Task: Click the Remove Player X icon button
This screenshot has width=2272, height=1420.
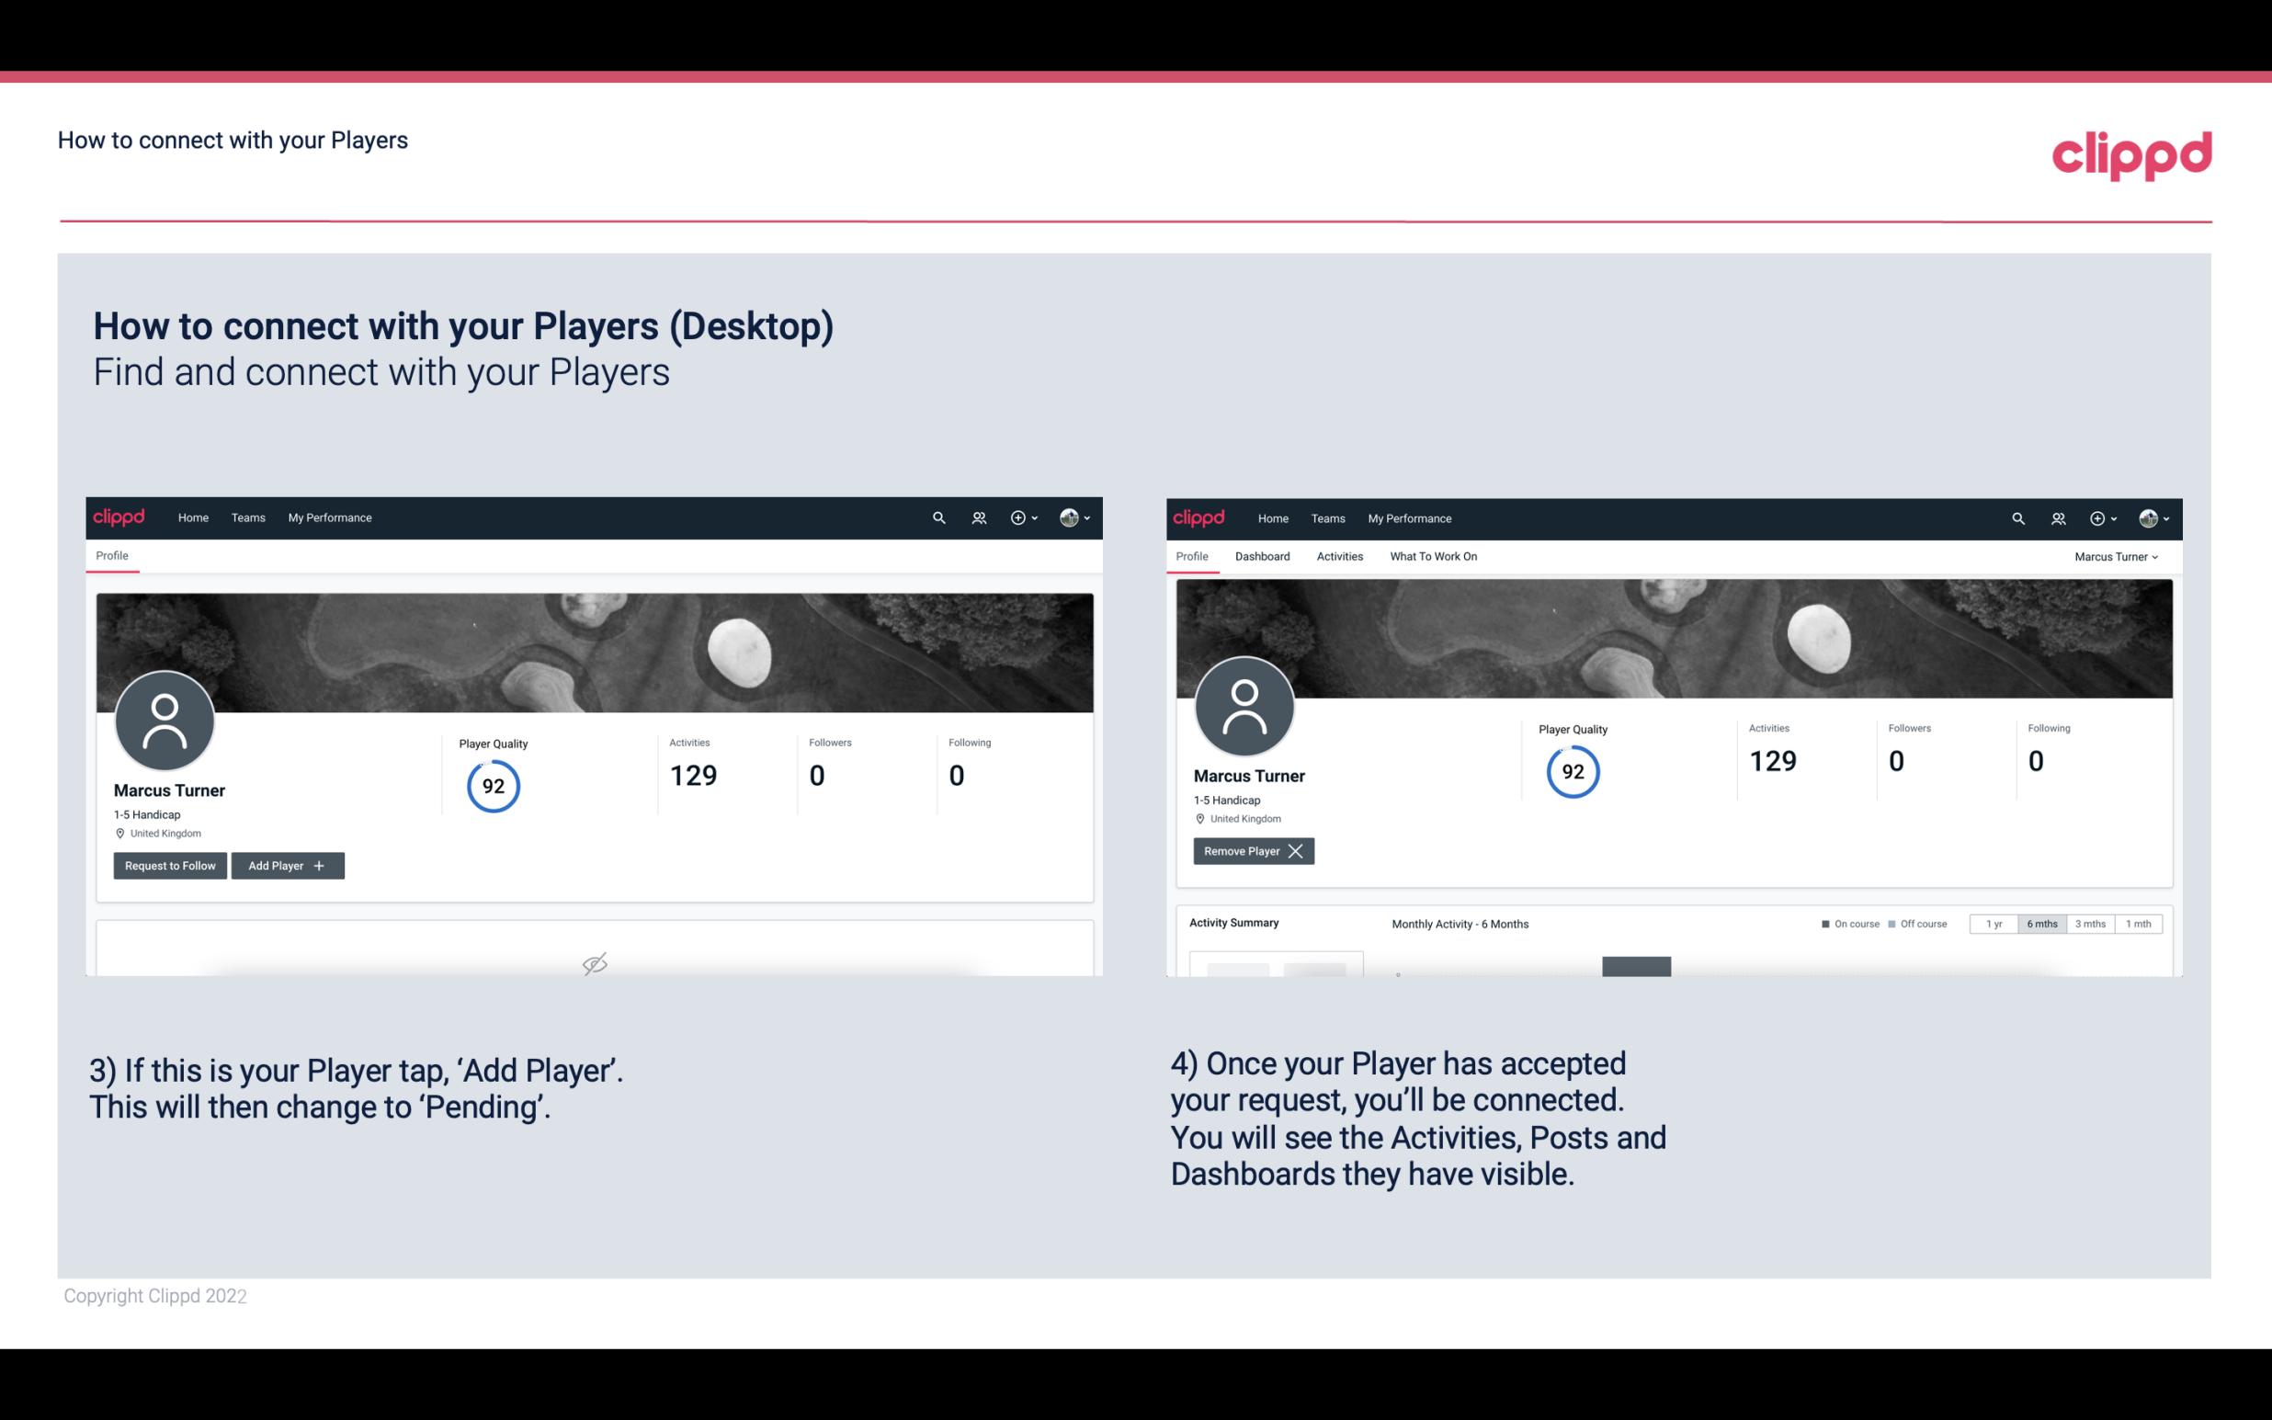Action: click(x=1251, y=851)
